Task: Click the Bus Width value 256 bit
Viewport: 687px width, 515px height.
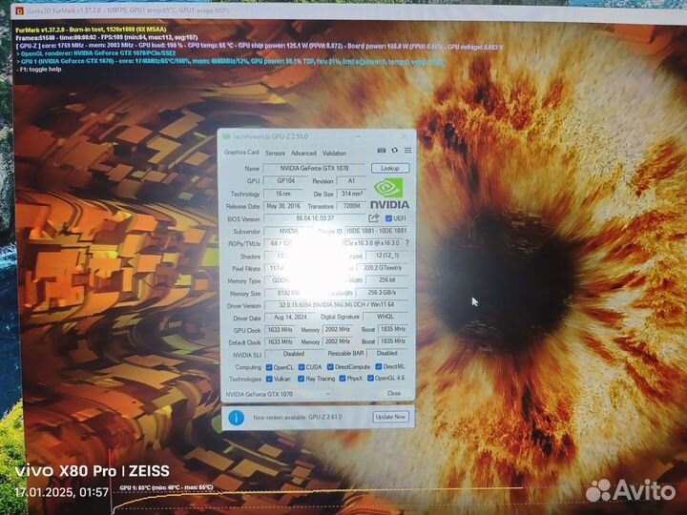Action: [386, 279]
